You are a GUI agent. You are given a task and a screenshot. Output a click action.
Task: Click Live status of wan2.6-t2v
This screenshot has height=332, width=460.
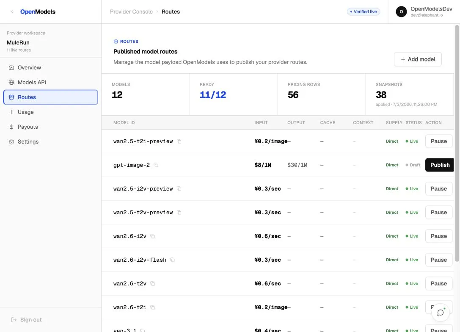click(412, 284)
